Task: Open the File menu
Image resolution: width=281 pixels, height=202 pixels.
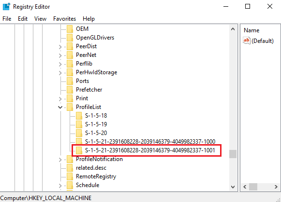Action: [7, 19]
